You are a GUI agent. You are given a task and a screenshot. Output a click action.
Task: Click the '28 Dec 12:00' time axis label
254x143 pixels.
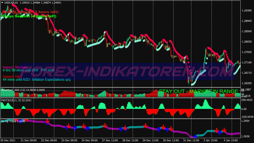[130, 140]
